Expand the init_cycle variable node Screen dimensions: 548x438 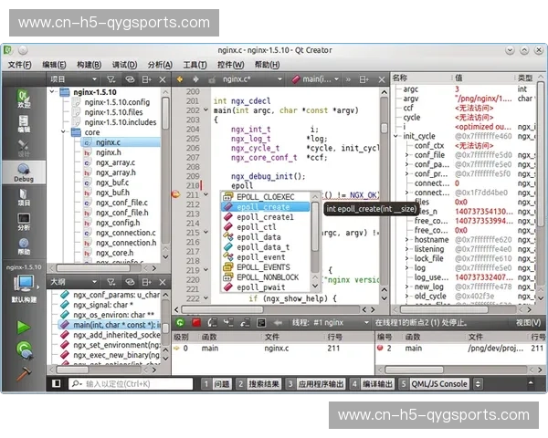pos(397,136)
